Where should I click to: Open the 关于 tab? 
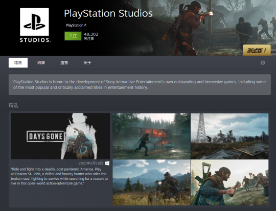[87, 63]
